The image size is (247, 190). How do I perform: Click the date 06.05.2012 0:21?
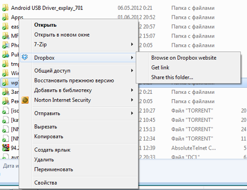pos(135,8)
